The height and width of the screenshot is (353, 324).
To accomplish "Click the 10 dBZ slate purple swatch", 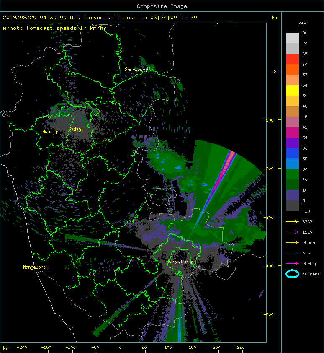I will click(x=292, y=195).
